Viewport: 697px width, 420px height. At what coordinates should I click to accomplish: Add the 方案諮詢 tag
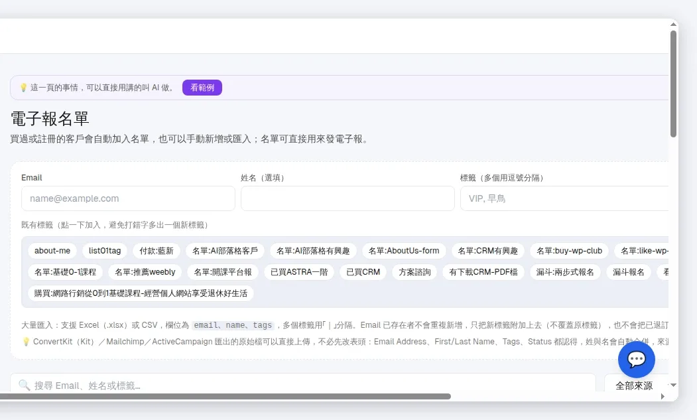coord(414,272)
